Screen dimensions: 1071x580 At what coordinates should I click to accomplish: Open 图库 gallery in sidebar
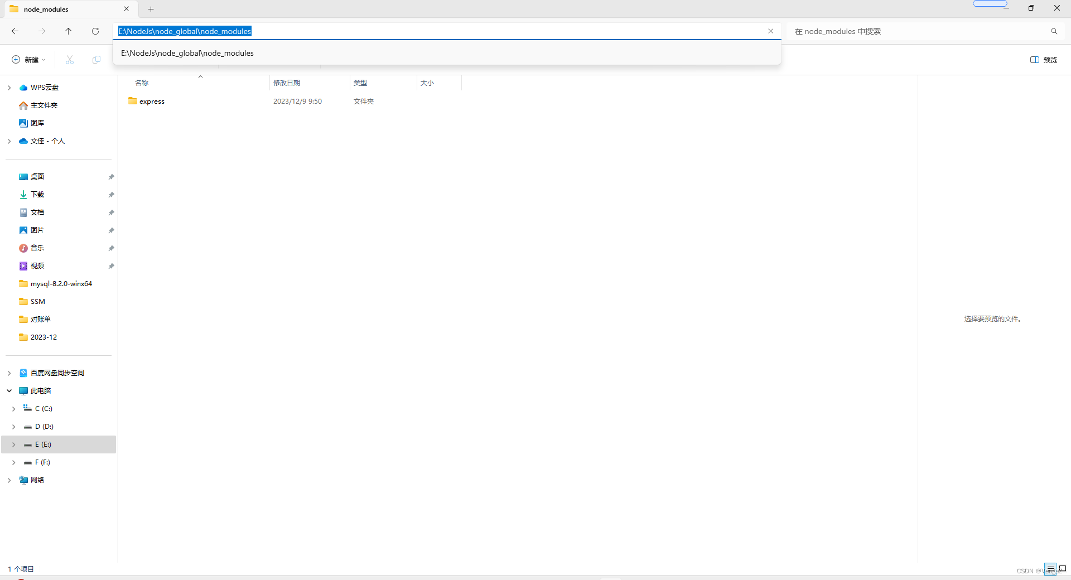click(37, 123)
